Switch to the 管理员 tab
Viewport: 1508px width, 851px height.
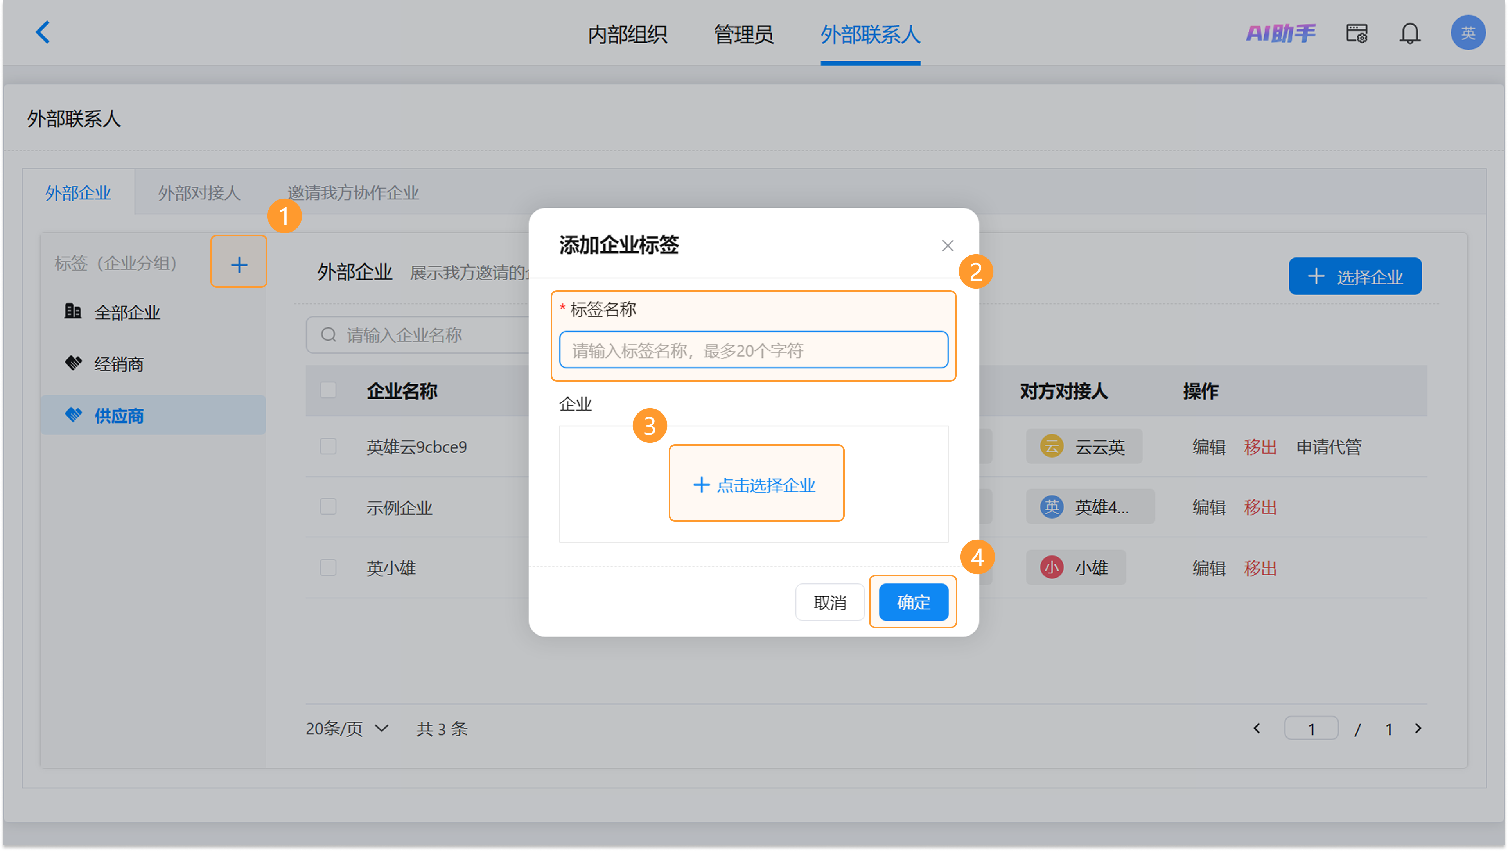743,34
